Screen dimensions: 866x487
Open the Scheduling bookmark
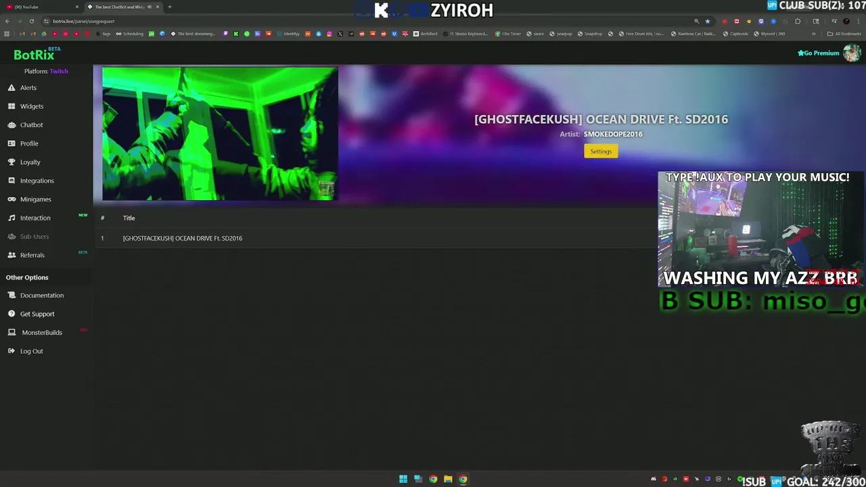coord(130,34)
